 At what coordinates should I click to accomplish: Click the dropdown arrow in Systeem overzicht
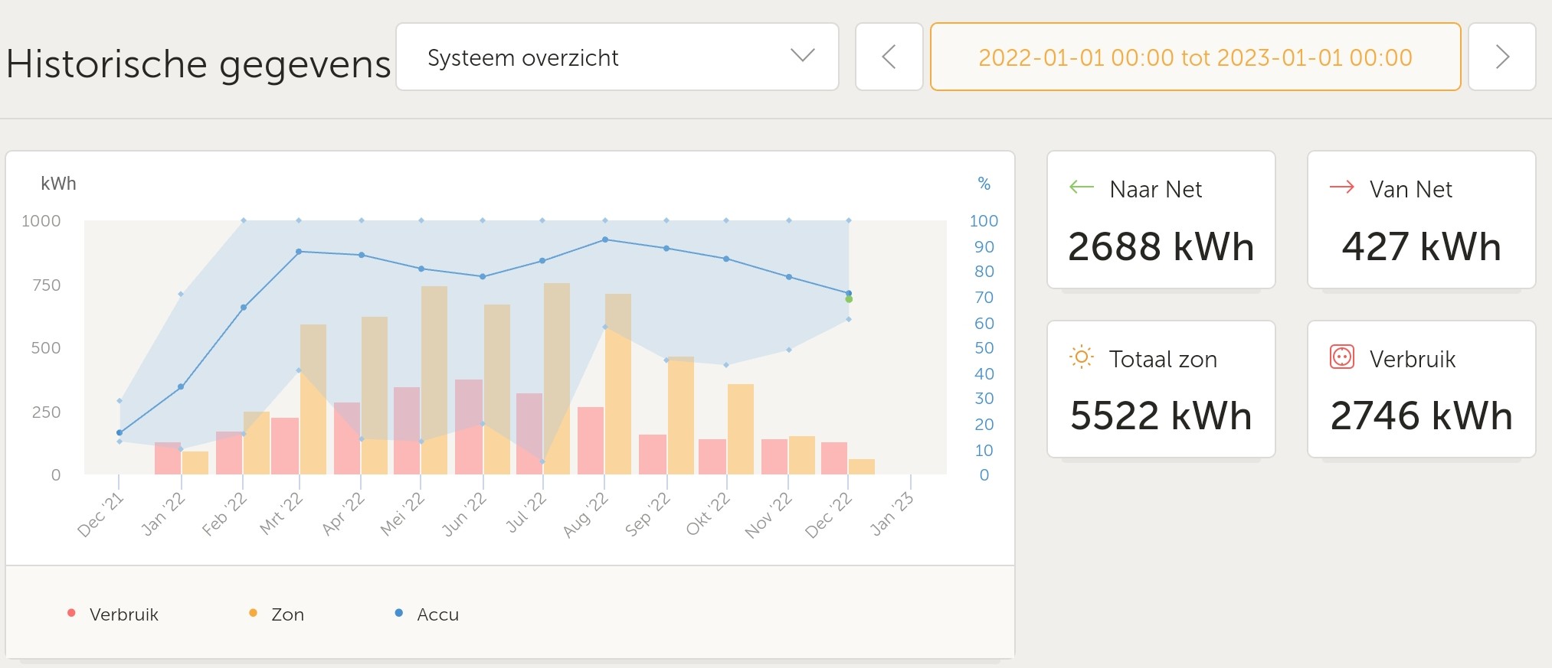coord(802,56)
